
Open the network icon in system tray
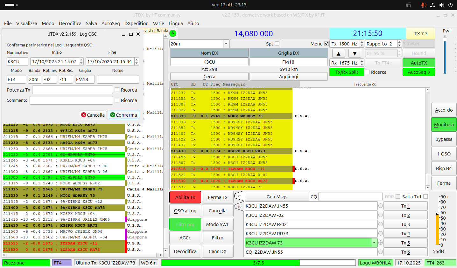pyautogui.click(x=432, y=5)
